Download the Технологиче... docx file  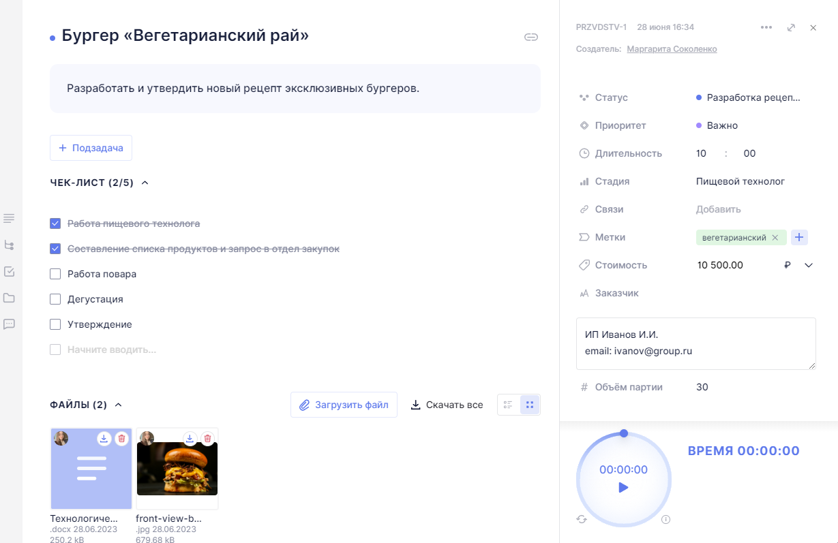point(104,439)
